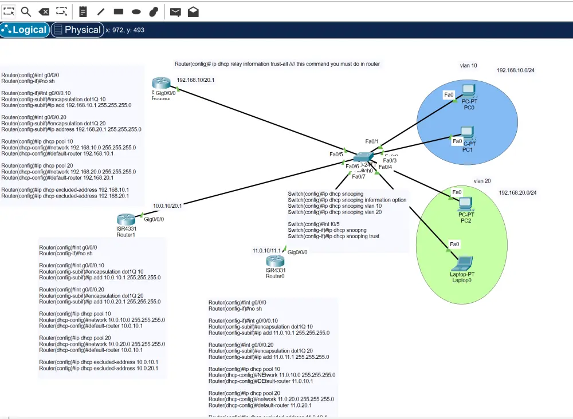
Task: Click the 'ip dhcp snooping information option' line
Action: click(x=347, y=200)
